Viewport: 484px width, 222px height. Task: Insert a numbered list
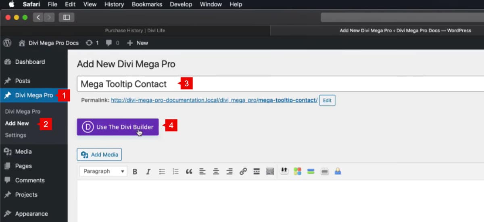[x=175, y=172]
